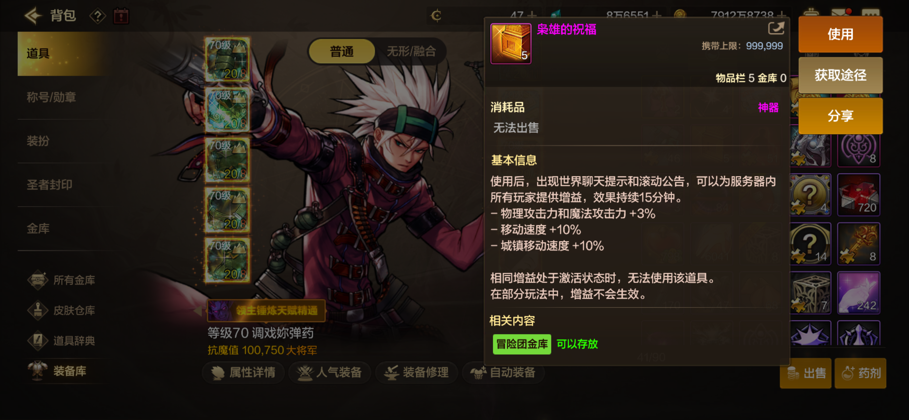Select the 圣者封印 tab
Image resolution: width=909 pixels, height=420 pixels.
49,184
